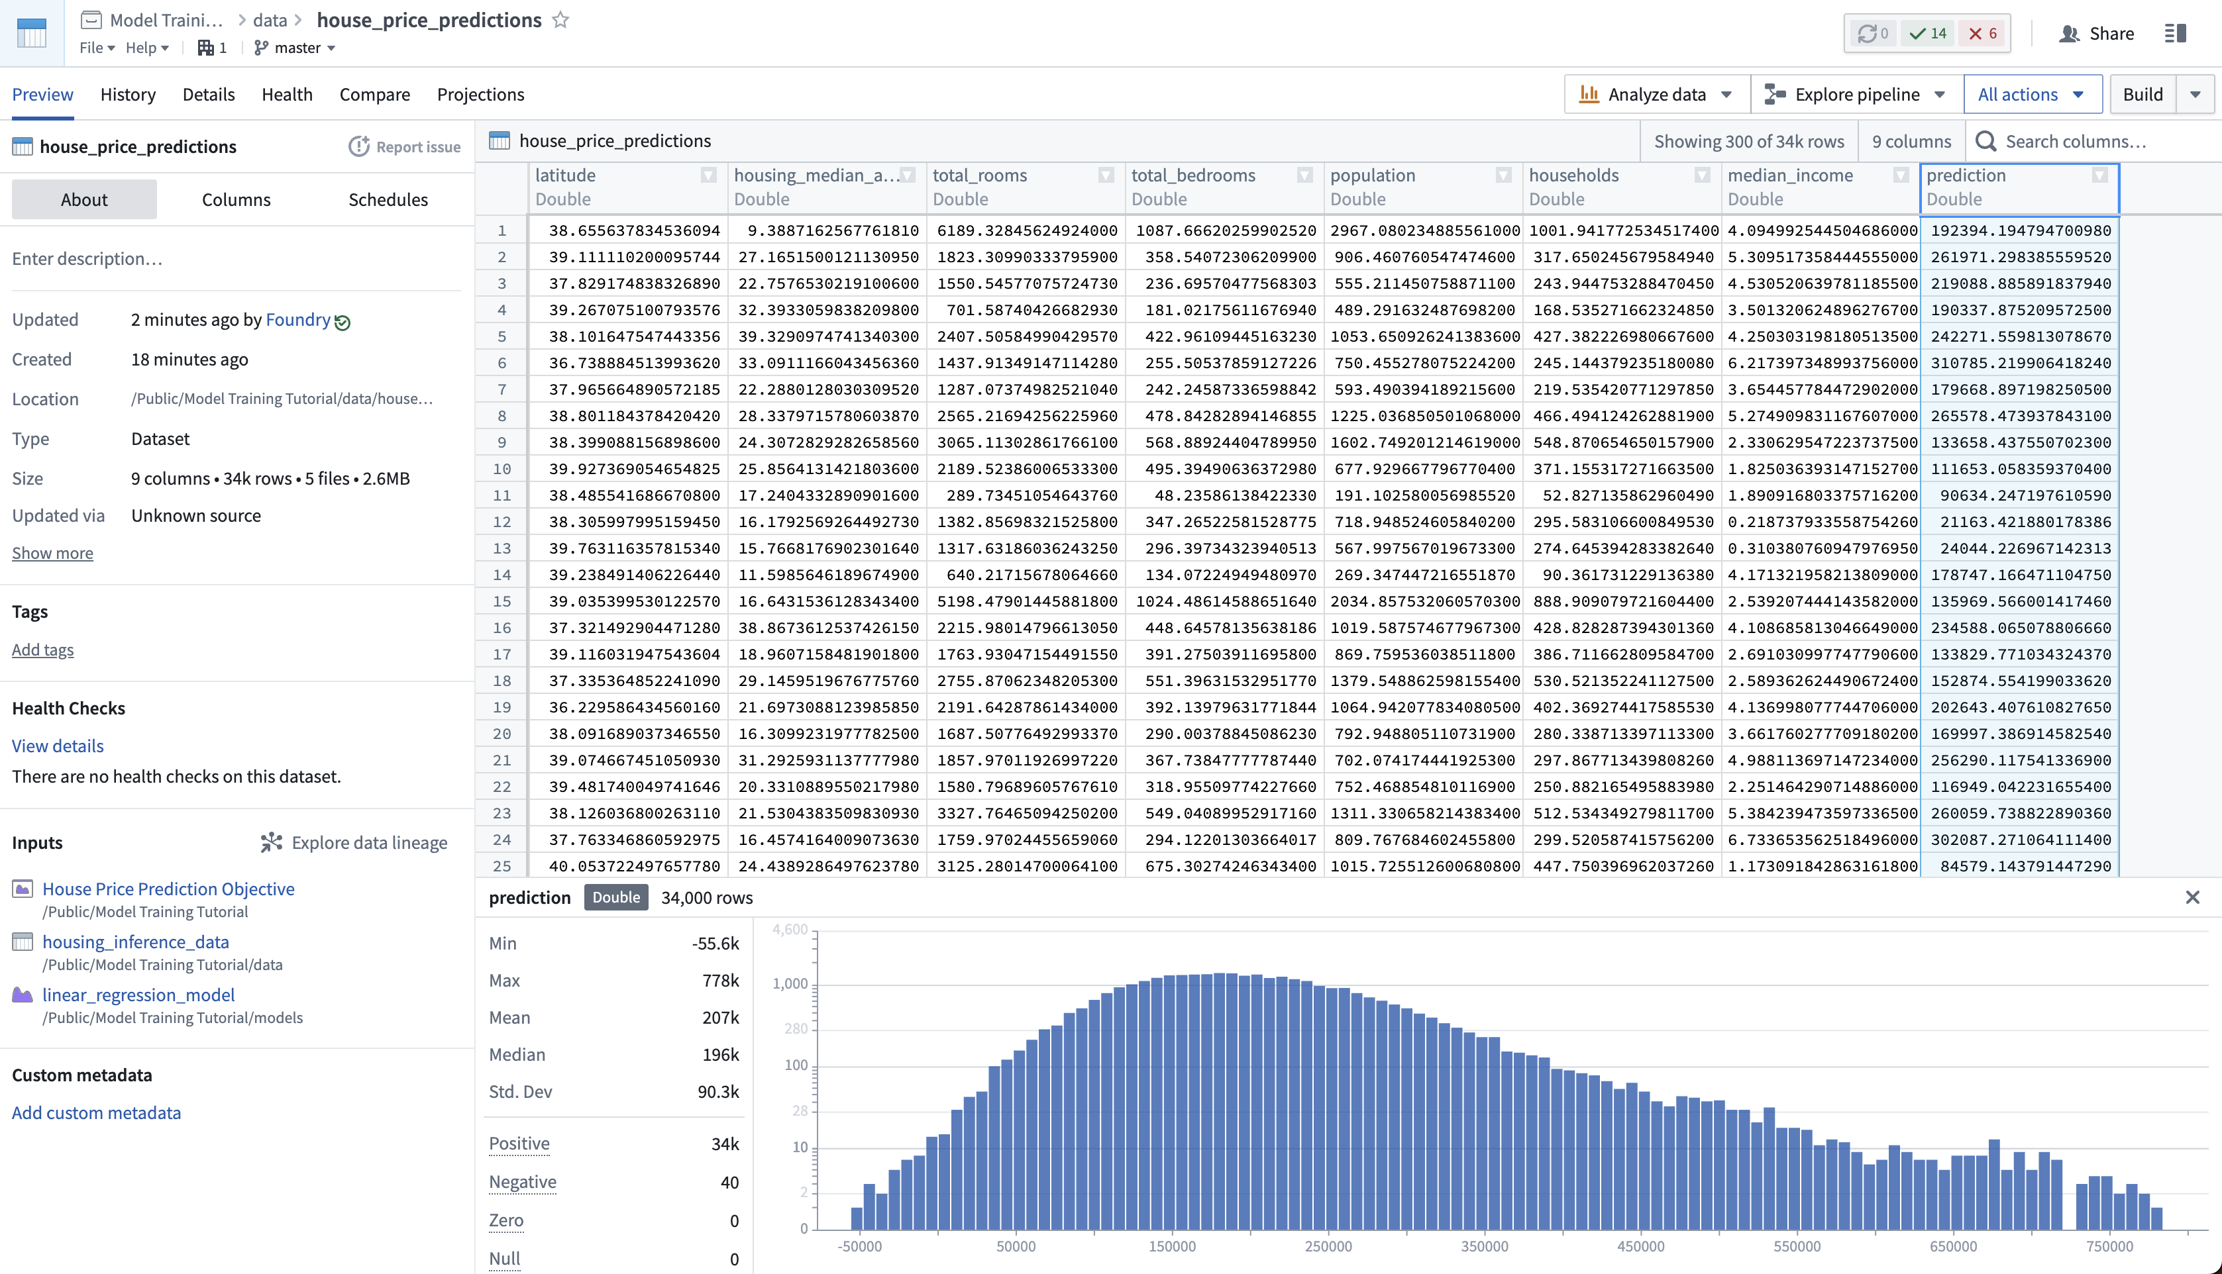The height and width of the screenshot is (1274, 2222).
Task: Click the Foundry verified sync icon
Action: (343, 322)
